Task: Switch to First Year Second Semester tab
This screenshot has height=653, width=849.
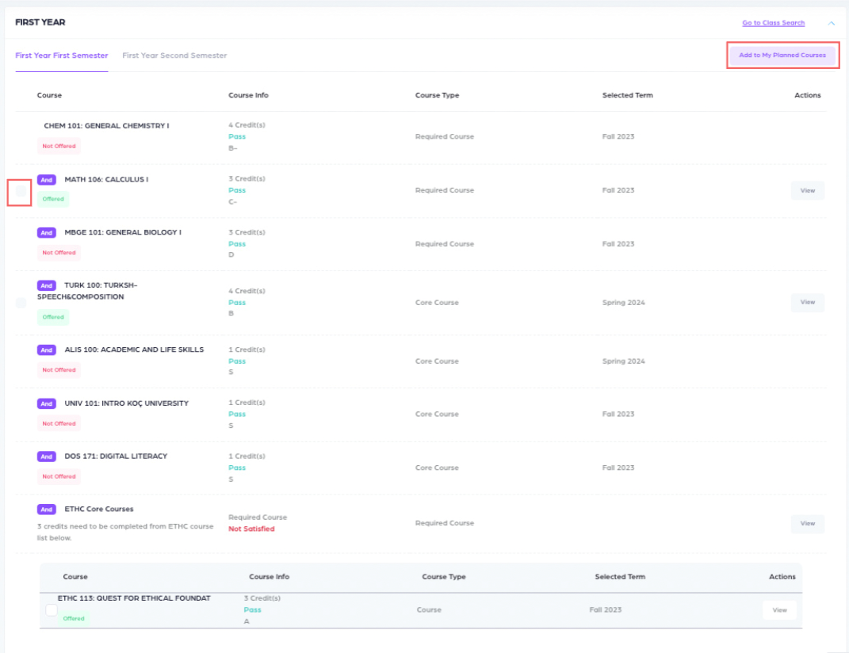Action: 174,55
